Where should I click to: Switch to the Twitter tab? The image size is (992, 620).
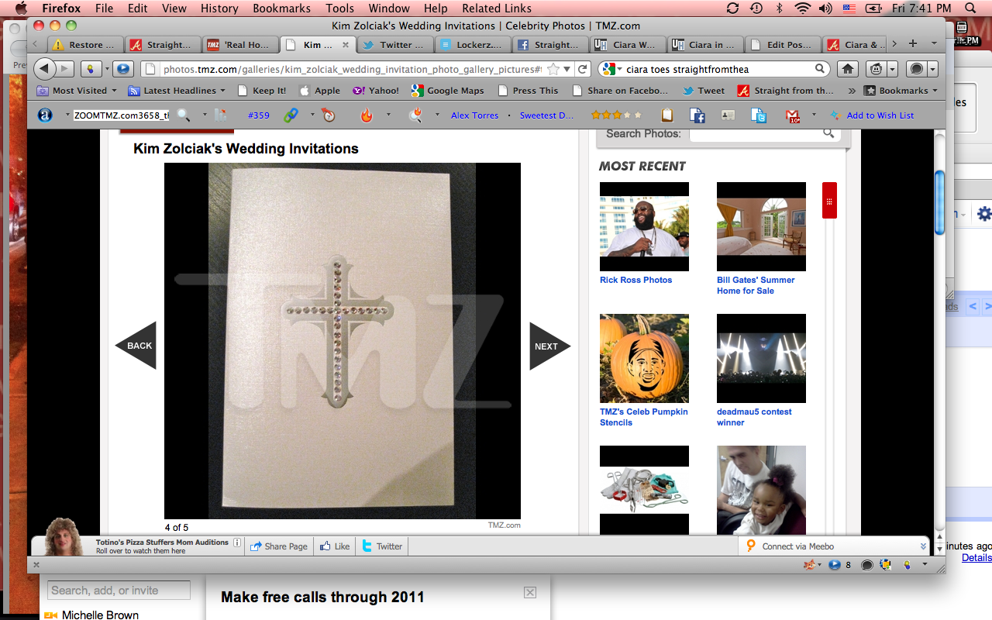click(x=395, y=45)
